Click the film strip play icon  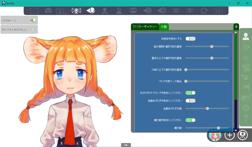point(190,11)
